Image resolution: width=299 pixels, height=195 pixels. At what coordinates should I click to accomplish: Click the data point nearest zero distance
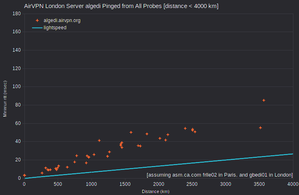[24, 175]
